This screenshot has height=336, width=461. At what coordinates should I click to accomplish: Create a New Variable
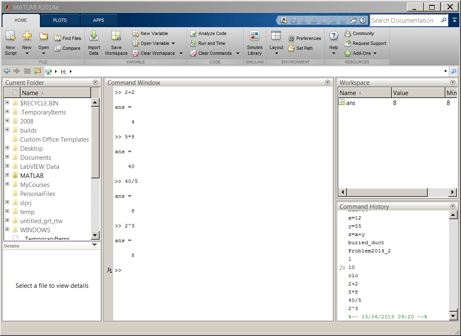(150, 33)
